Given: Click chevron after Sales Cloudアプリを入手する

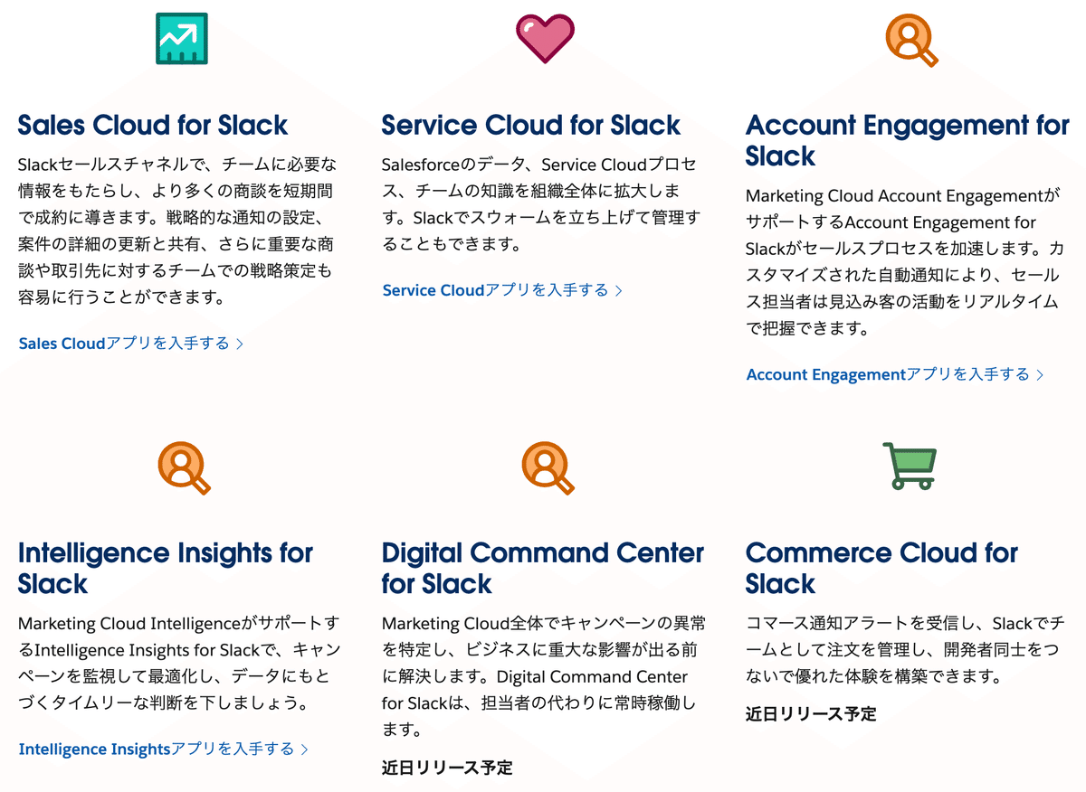Looking at the screenshot, I should (x=240, y=344).
